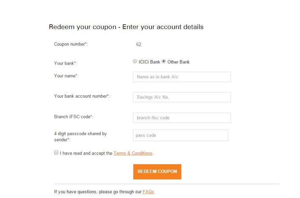Screen dimensions: 300x198
Task: Click the Your name label
Action: click(x=66, y=76)
